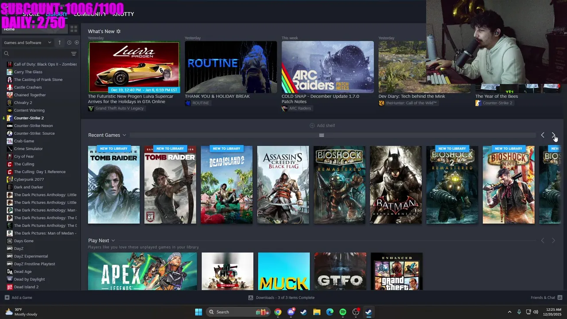Show recent activity clock filter icon
Viewport: 567px width, 319px height.
69,43
